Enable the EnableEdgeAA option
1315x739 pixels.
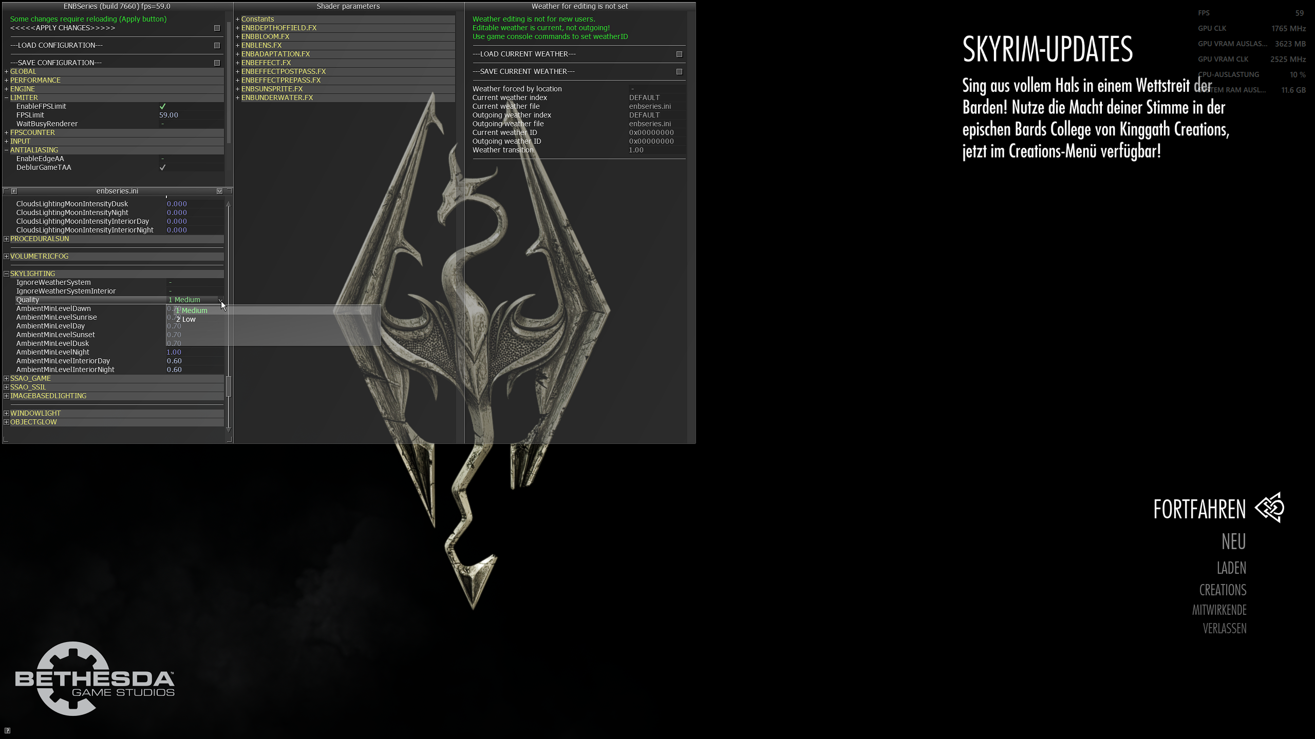163,159
